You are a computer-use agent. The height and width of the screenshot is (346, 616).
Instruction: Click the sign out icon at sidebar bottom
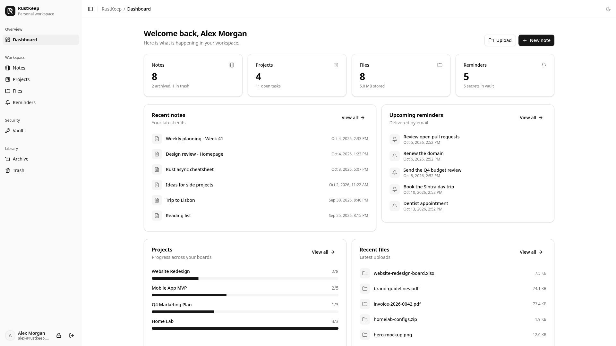(72, 335)
